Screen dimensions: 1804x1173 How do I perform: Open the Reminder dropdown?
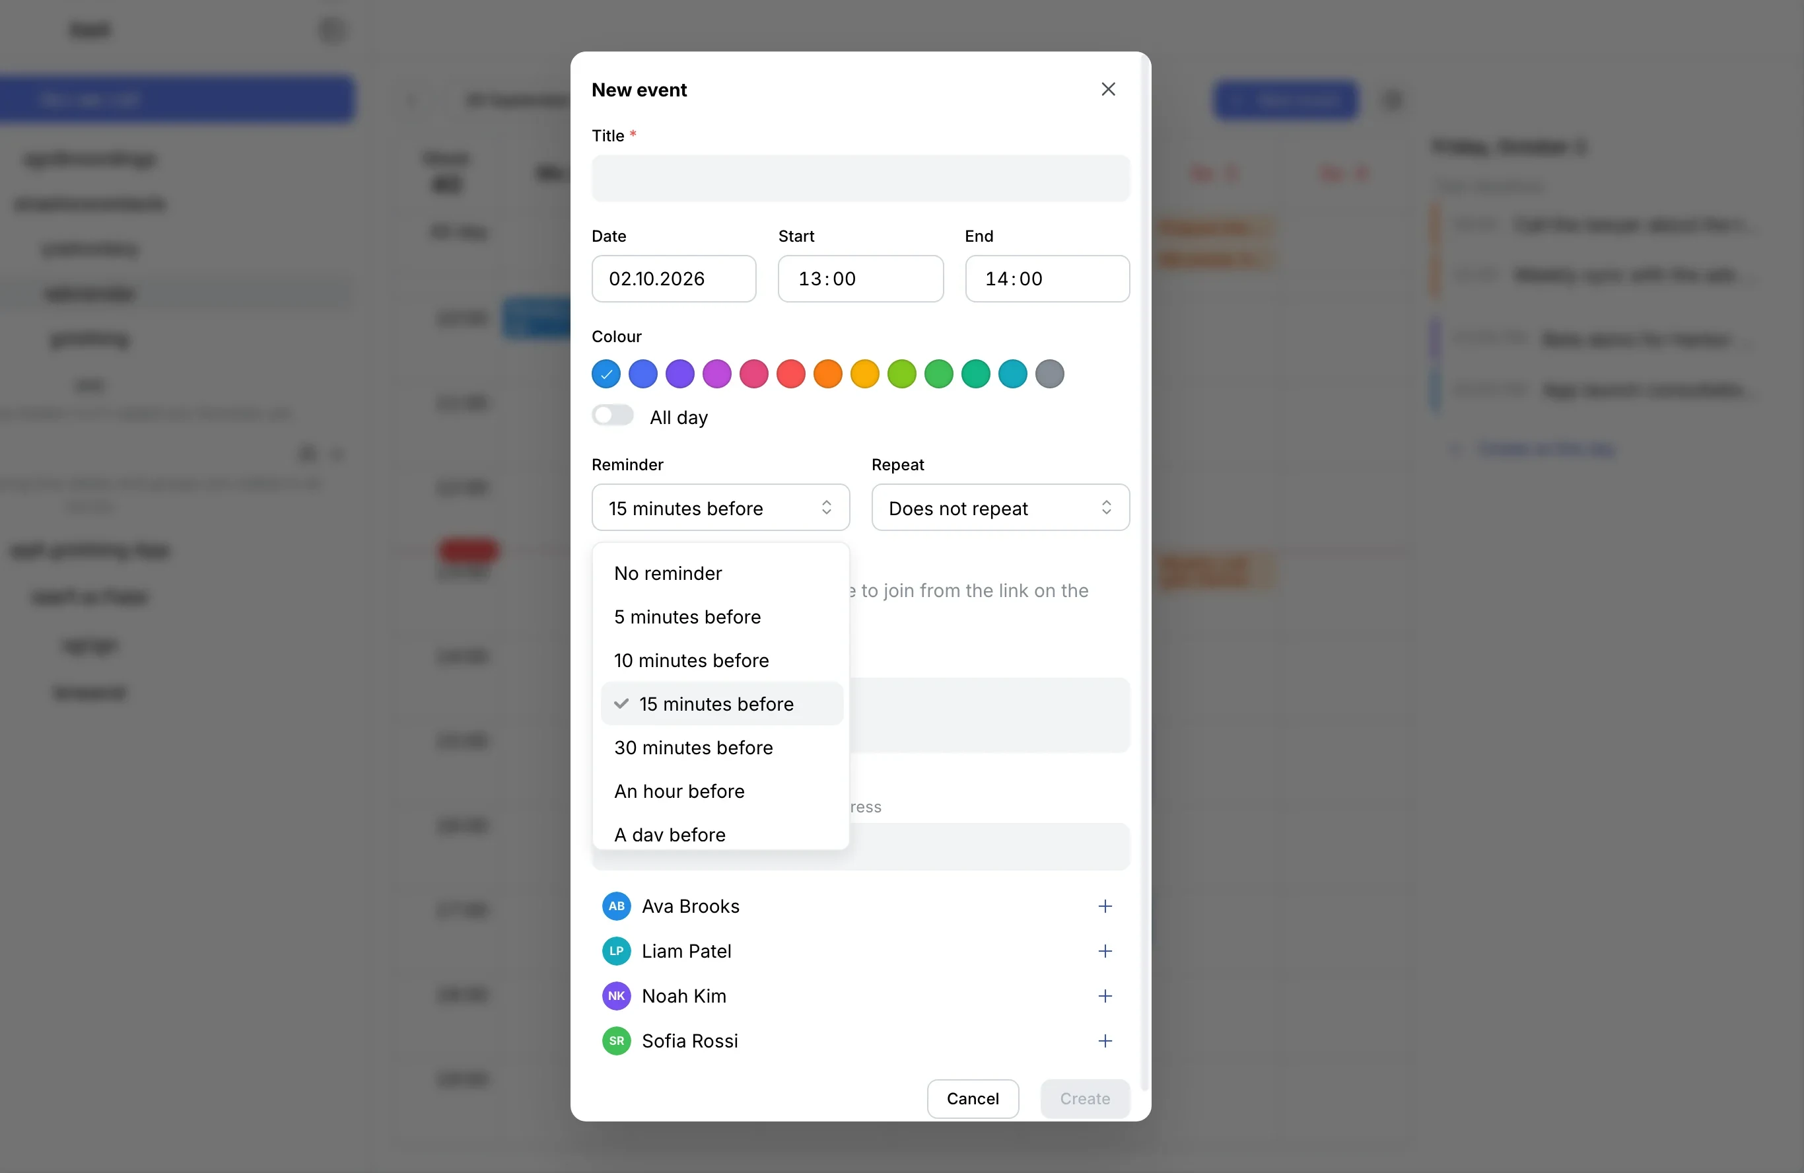720,507
